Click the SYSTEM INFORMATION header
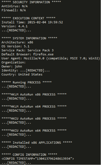Viewport: 101px width, 165px height. [x=29, y=38]
